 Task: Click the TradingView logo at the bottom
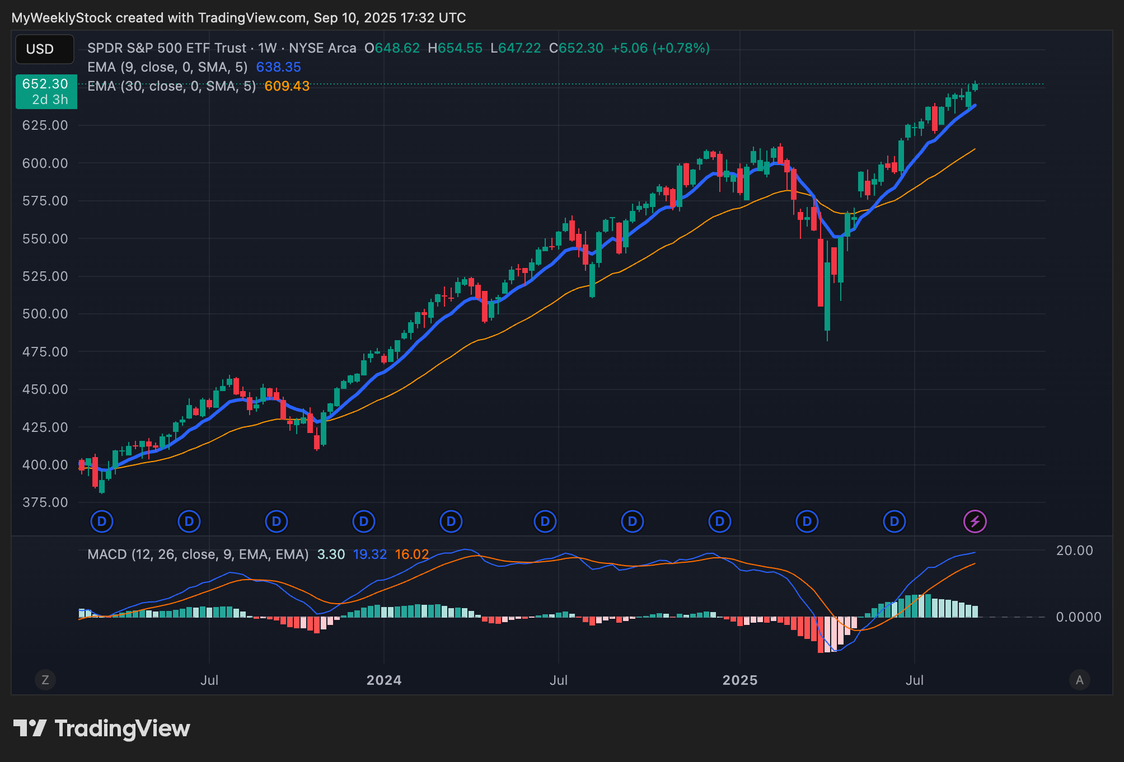[x=102, y=728]
